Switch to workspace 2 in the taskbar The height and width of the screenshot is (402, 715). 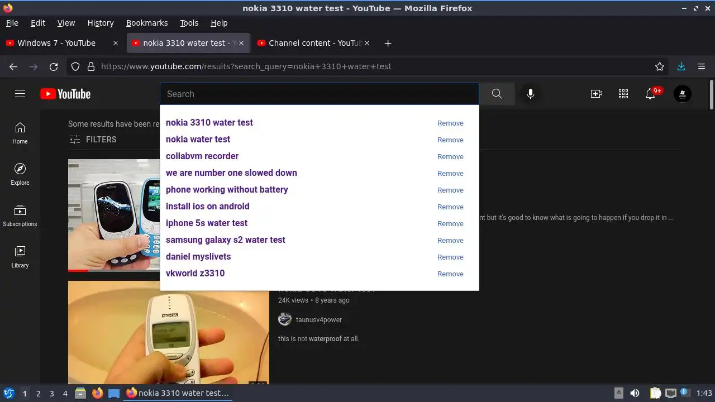click(38, 394)
